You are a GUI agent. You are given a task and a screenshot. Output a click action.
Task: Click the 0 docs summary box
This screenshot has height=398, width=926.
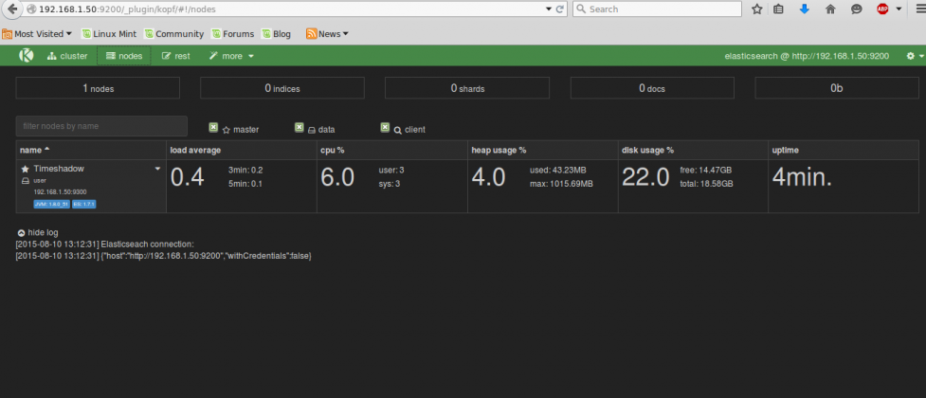tap(652, 88)
